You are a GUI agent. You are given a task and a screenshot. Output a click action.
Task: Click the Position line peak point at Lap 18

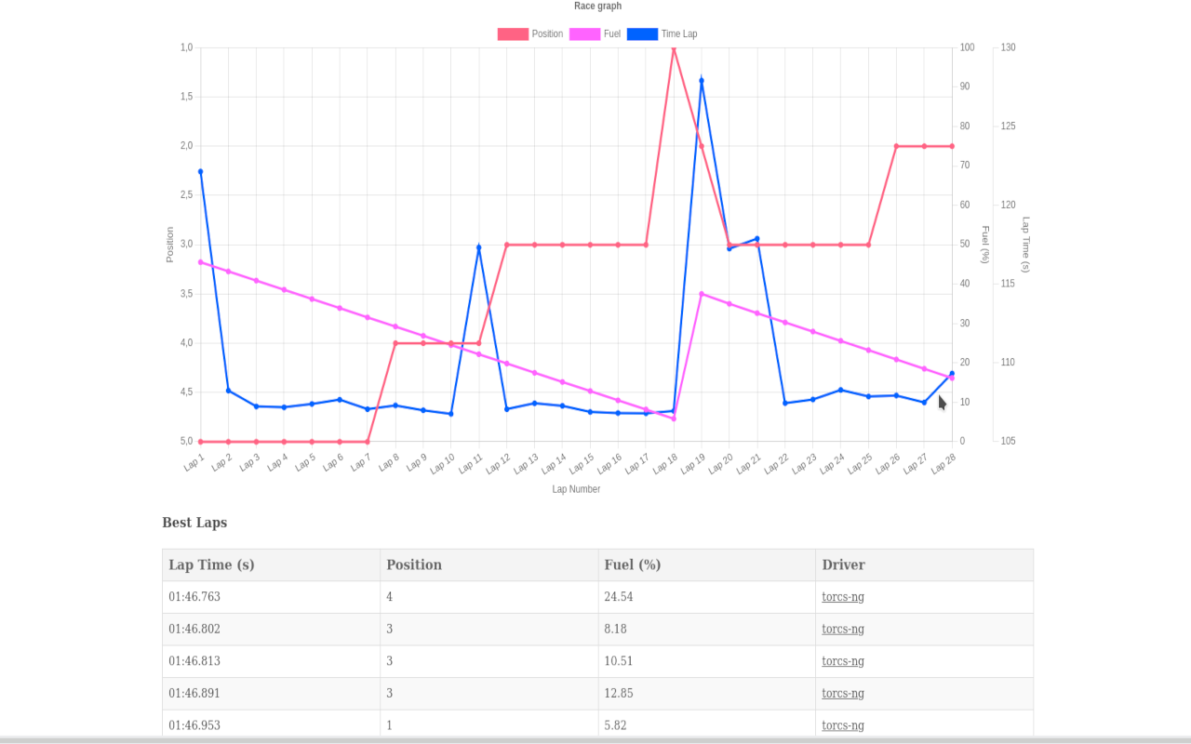point(674,48)
